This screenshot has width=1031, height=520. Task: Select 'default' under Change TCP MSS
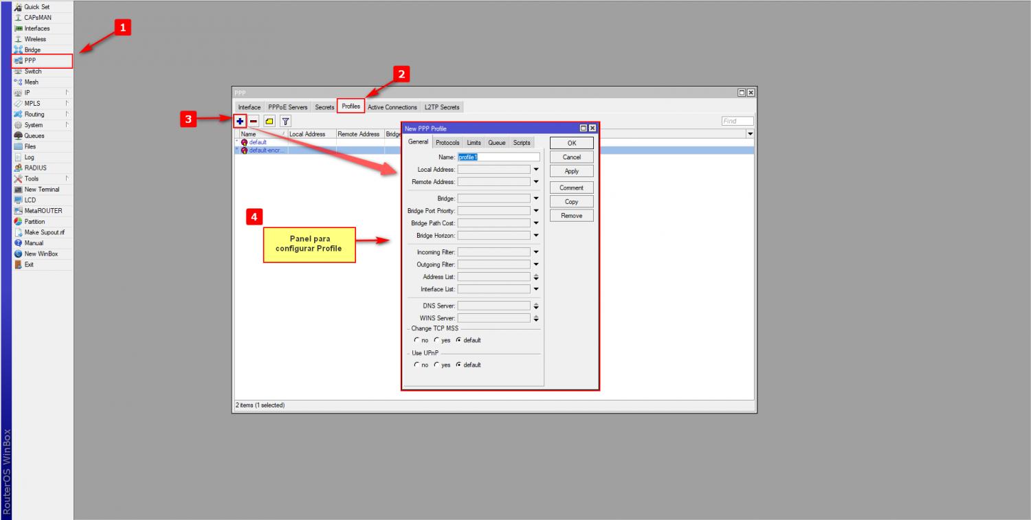(x=458, y=340)
